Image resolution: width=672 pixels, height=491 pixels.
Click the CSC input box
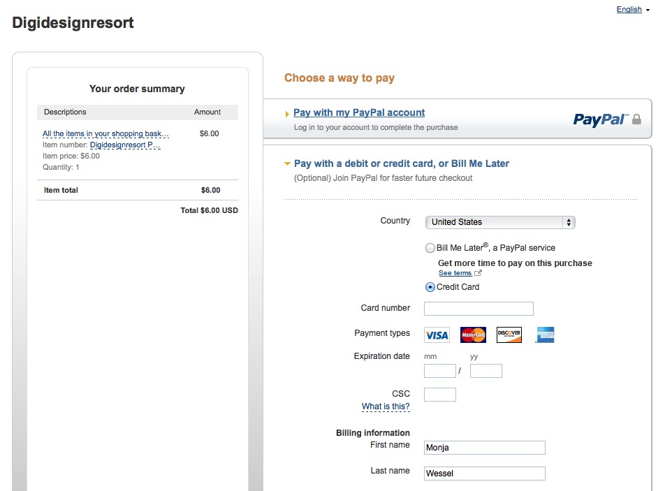pos(439,395)
